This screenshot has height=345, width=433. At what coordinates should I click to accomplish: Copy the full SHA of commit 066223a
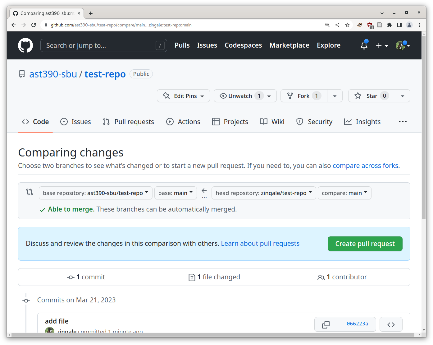pyautogui.click(x=326, y=324)
